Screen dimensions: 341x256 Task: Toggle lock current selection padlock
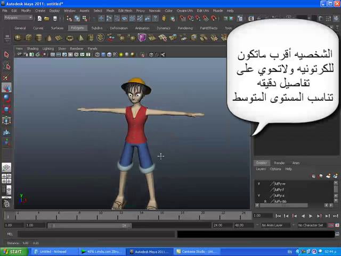click(x=164, y=18)
